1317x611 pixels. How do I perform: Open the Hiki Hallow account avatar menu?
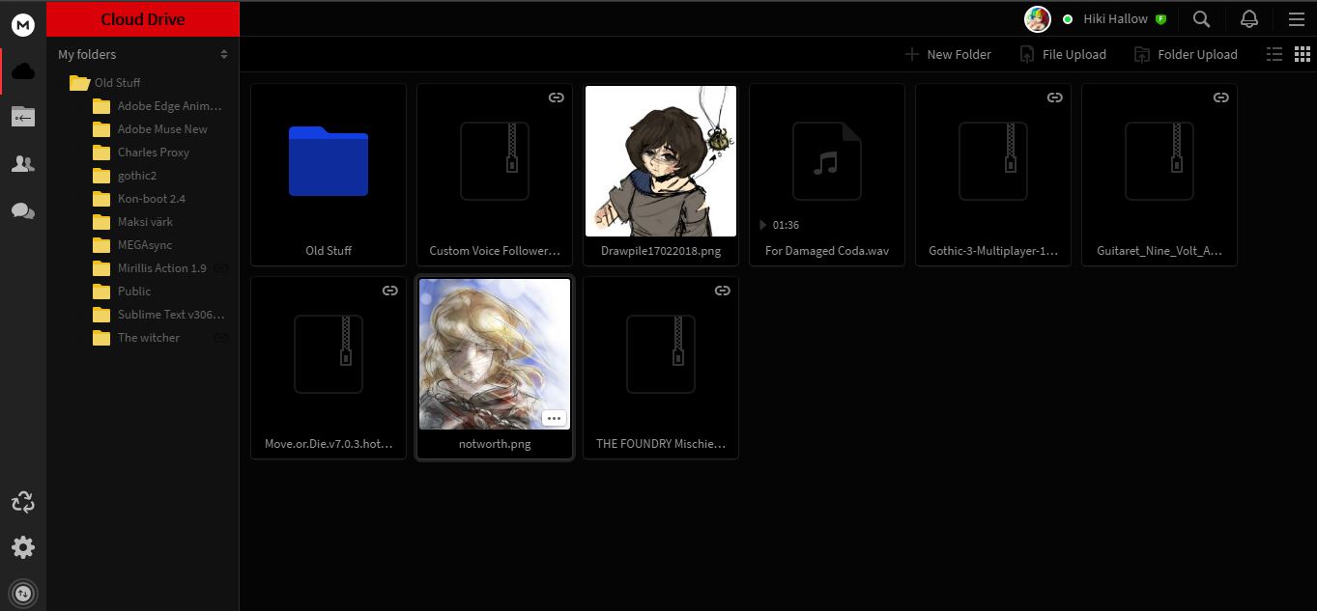point(1037,18)
